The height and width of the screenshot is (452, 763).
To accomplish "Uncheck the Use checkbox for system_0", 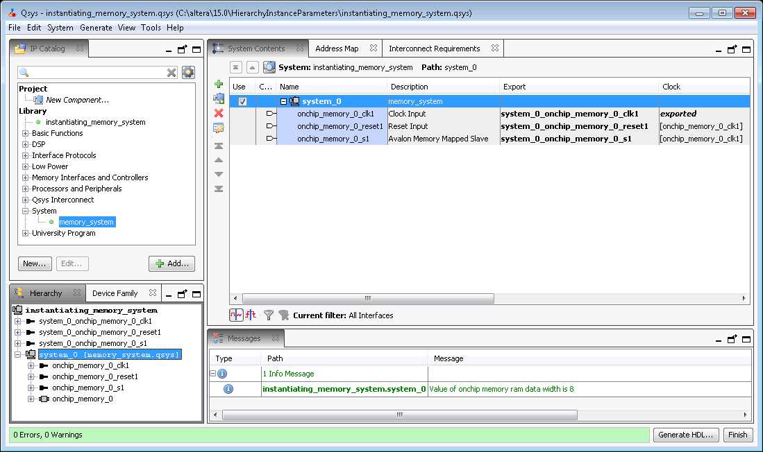I will point(242,101).
